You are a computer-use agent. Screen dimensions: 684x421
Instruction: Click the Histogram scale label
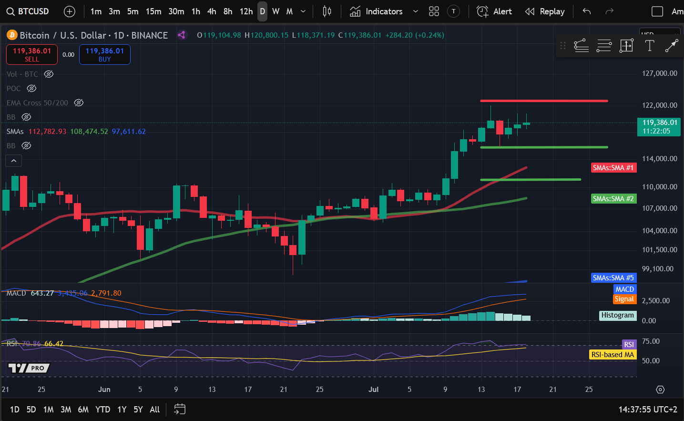618,315
